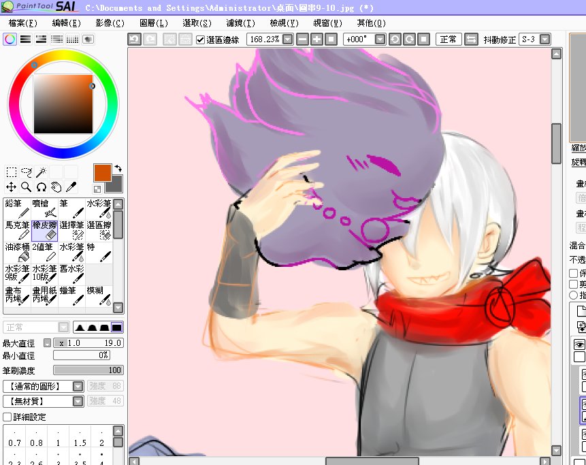Toggle the transparent color switch

tap(97, 189)
